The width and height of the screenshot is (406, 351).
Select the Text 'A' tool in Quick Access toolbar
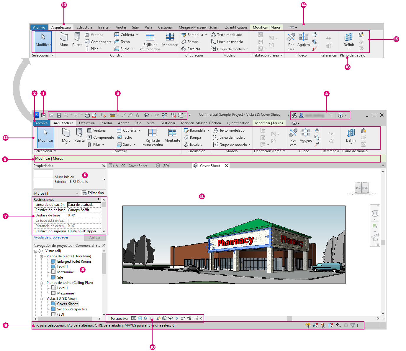click(x=137, y=115)
